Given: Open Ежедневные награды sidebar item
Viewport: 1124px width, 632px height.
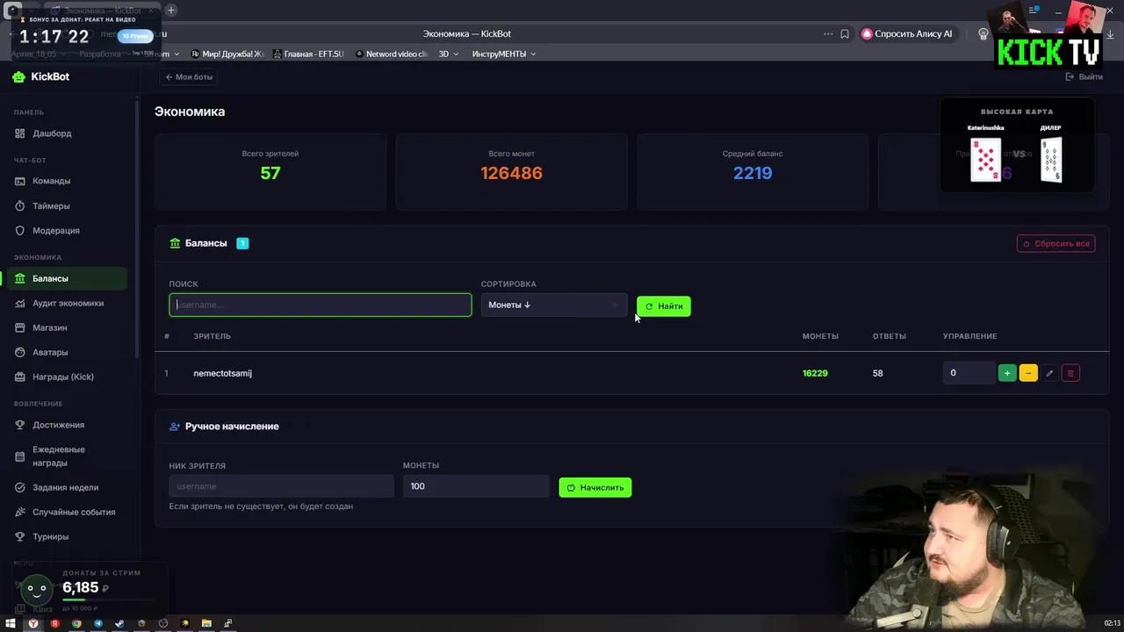Looking at the screenshot, I should click(67, 456).
